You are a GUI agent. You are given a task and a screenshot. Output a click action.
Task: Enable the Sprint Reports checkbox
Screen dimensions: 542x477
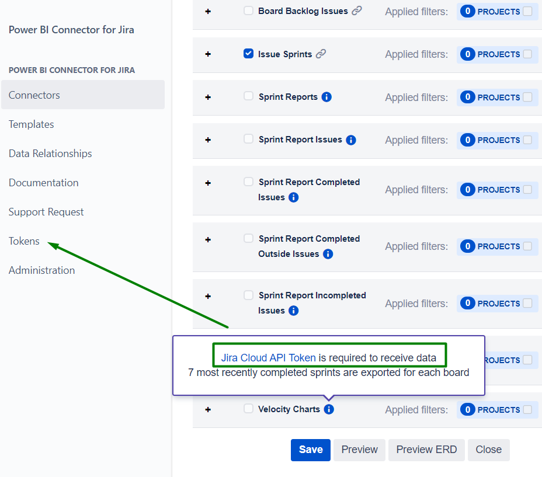[x=248, y=96]
